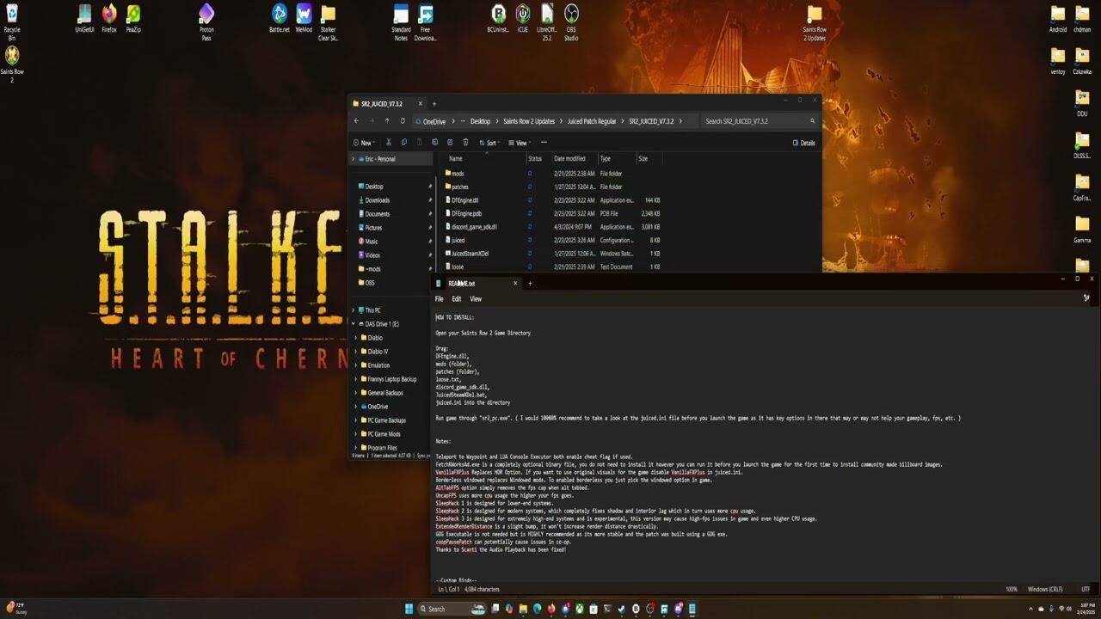Collapse the DAS Drive 1 (E:) node

pos(354,324)
